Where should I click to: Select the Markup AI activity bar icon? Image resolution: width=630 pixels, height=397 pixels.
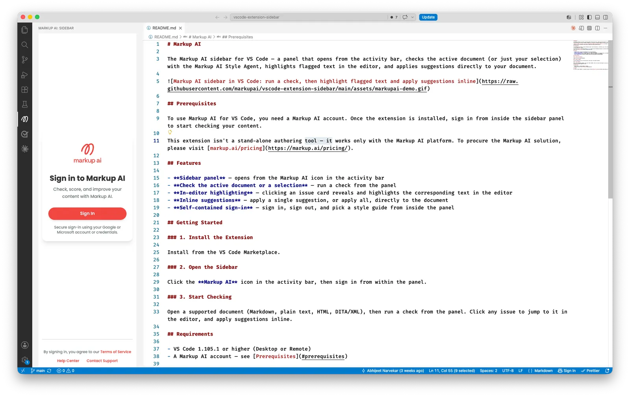(25, 119)
